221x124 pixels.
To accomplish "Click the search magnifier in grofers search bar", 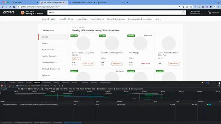I will click(x=183, y=12).
